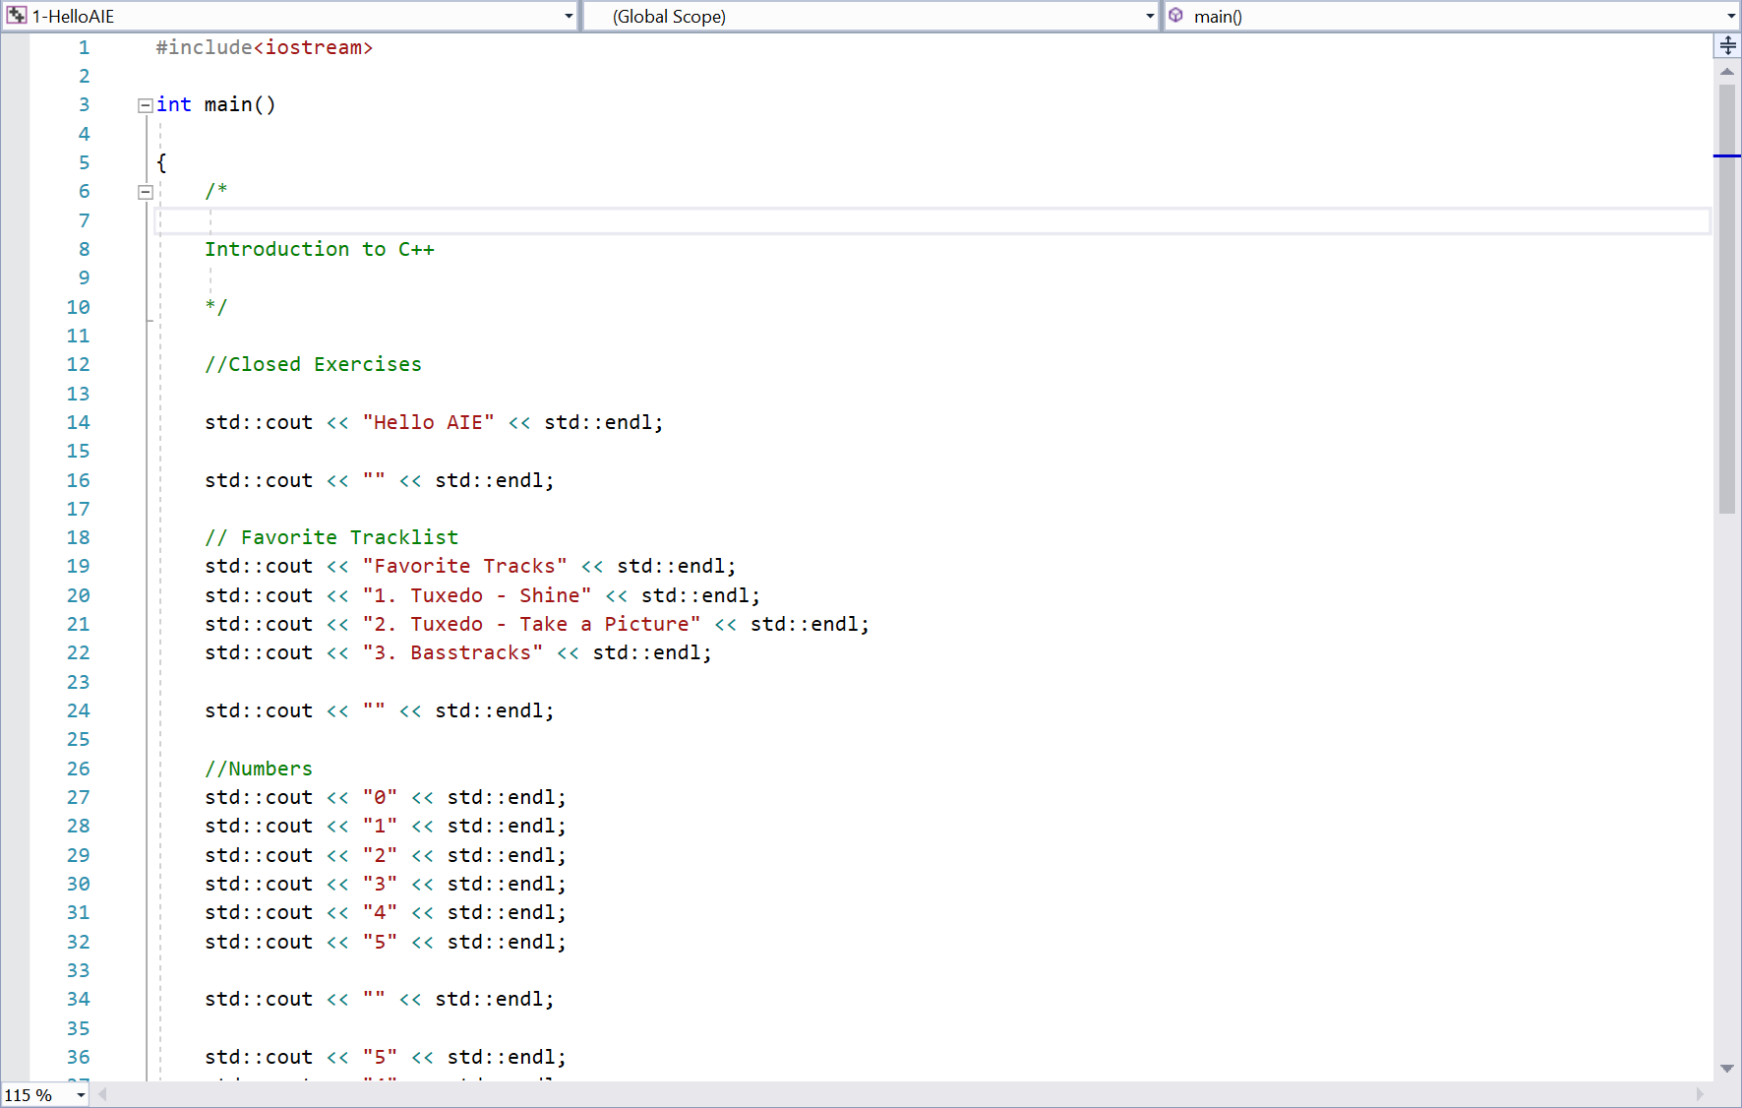The image size is (1742, 1108).
Task: Click the "Favorite Tracks" string
Action: click(x=465, y=566)
